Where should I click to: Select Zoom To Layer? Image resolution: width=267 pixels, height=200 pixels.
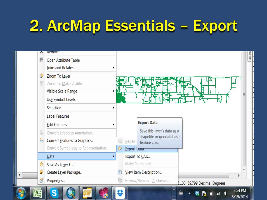[x=77, y=76]
